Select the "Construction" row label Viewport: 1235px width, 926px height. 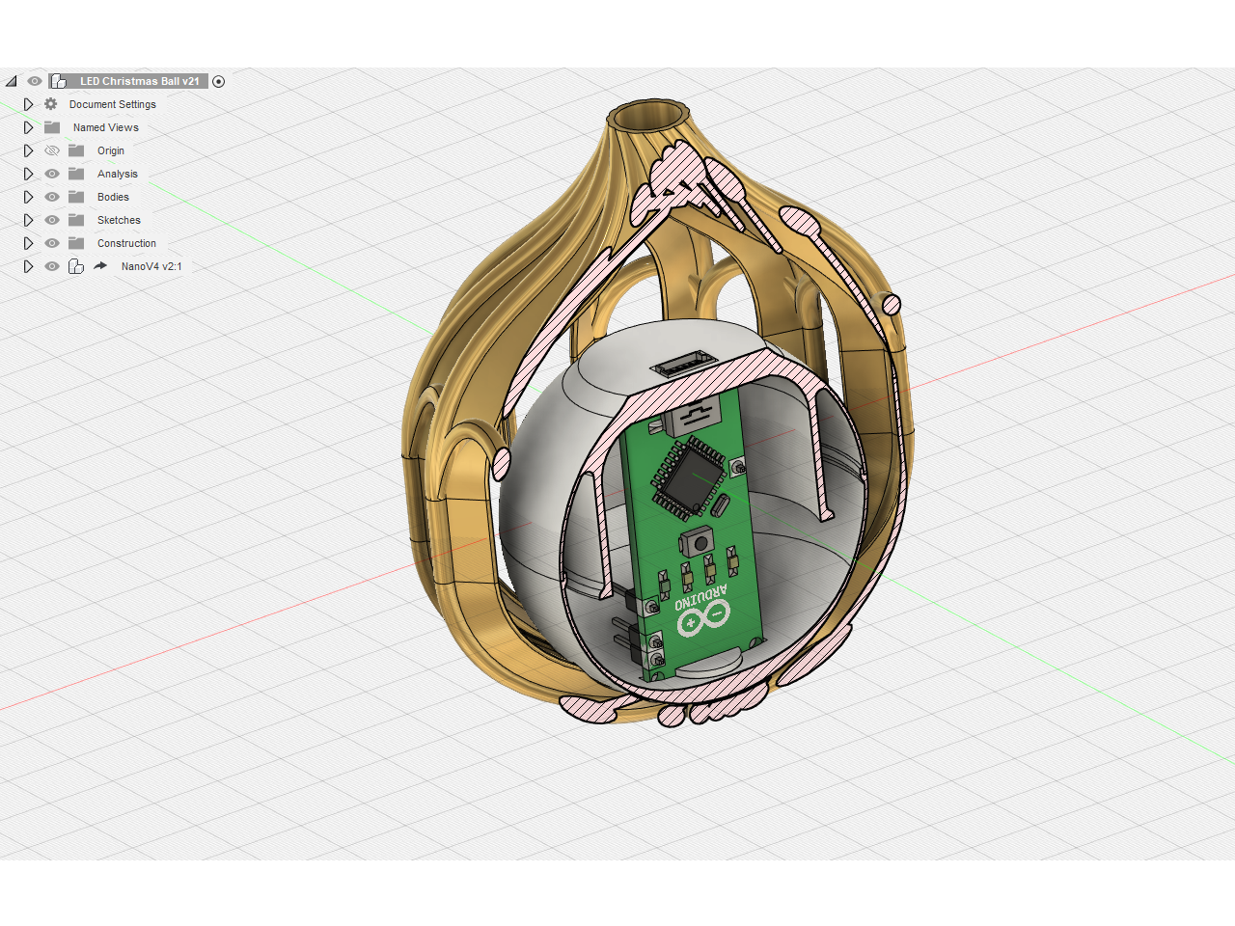point(126,243)
